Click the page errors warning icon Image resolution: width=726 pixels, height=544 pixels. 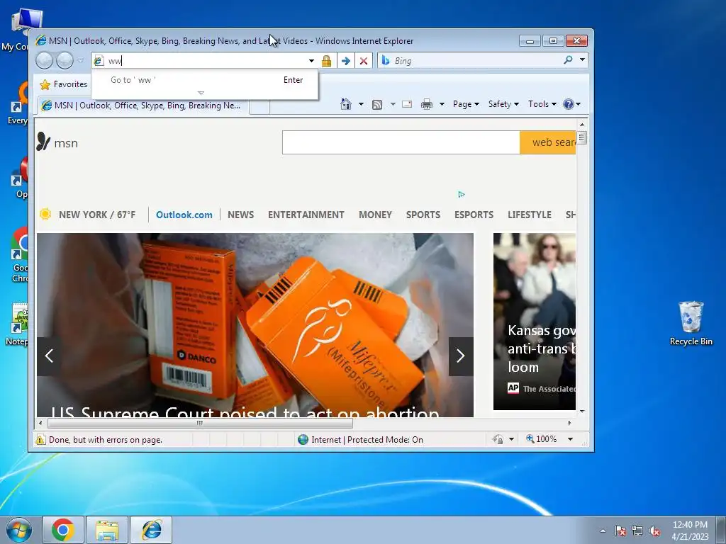click(x=40, y=439)
